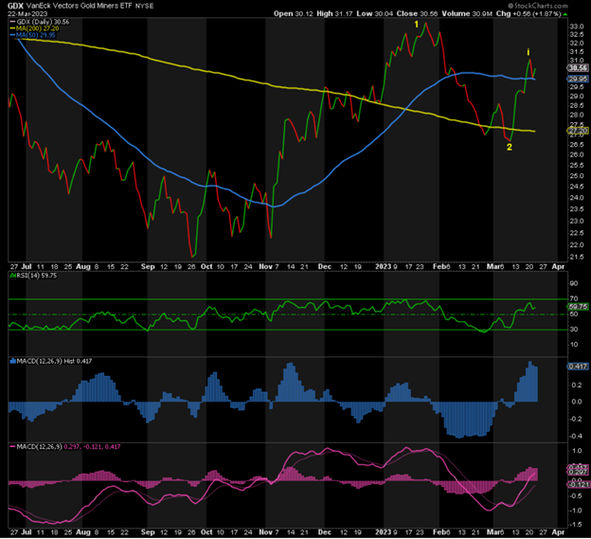The width and height of the screenshot is (591, 539).
Task: Click Mar below the price panel
Action: (x=493, y=266)
